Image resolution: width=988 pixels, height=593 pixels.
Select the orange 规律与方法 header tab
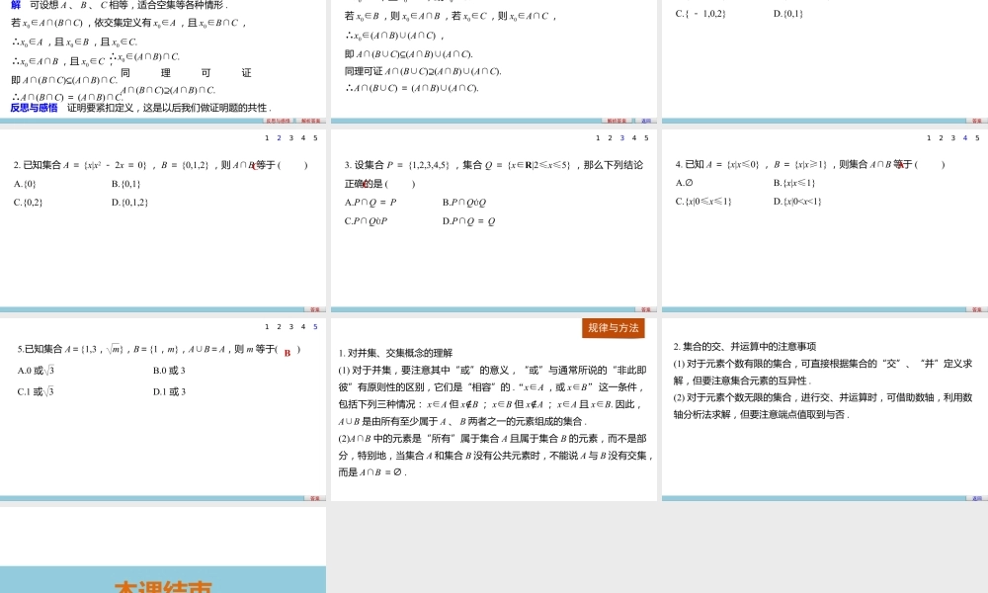613,328
